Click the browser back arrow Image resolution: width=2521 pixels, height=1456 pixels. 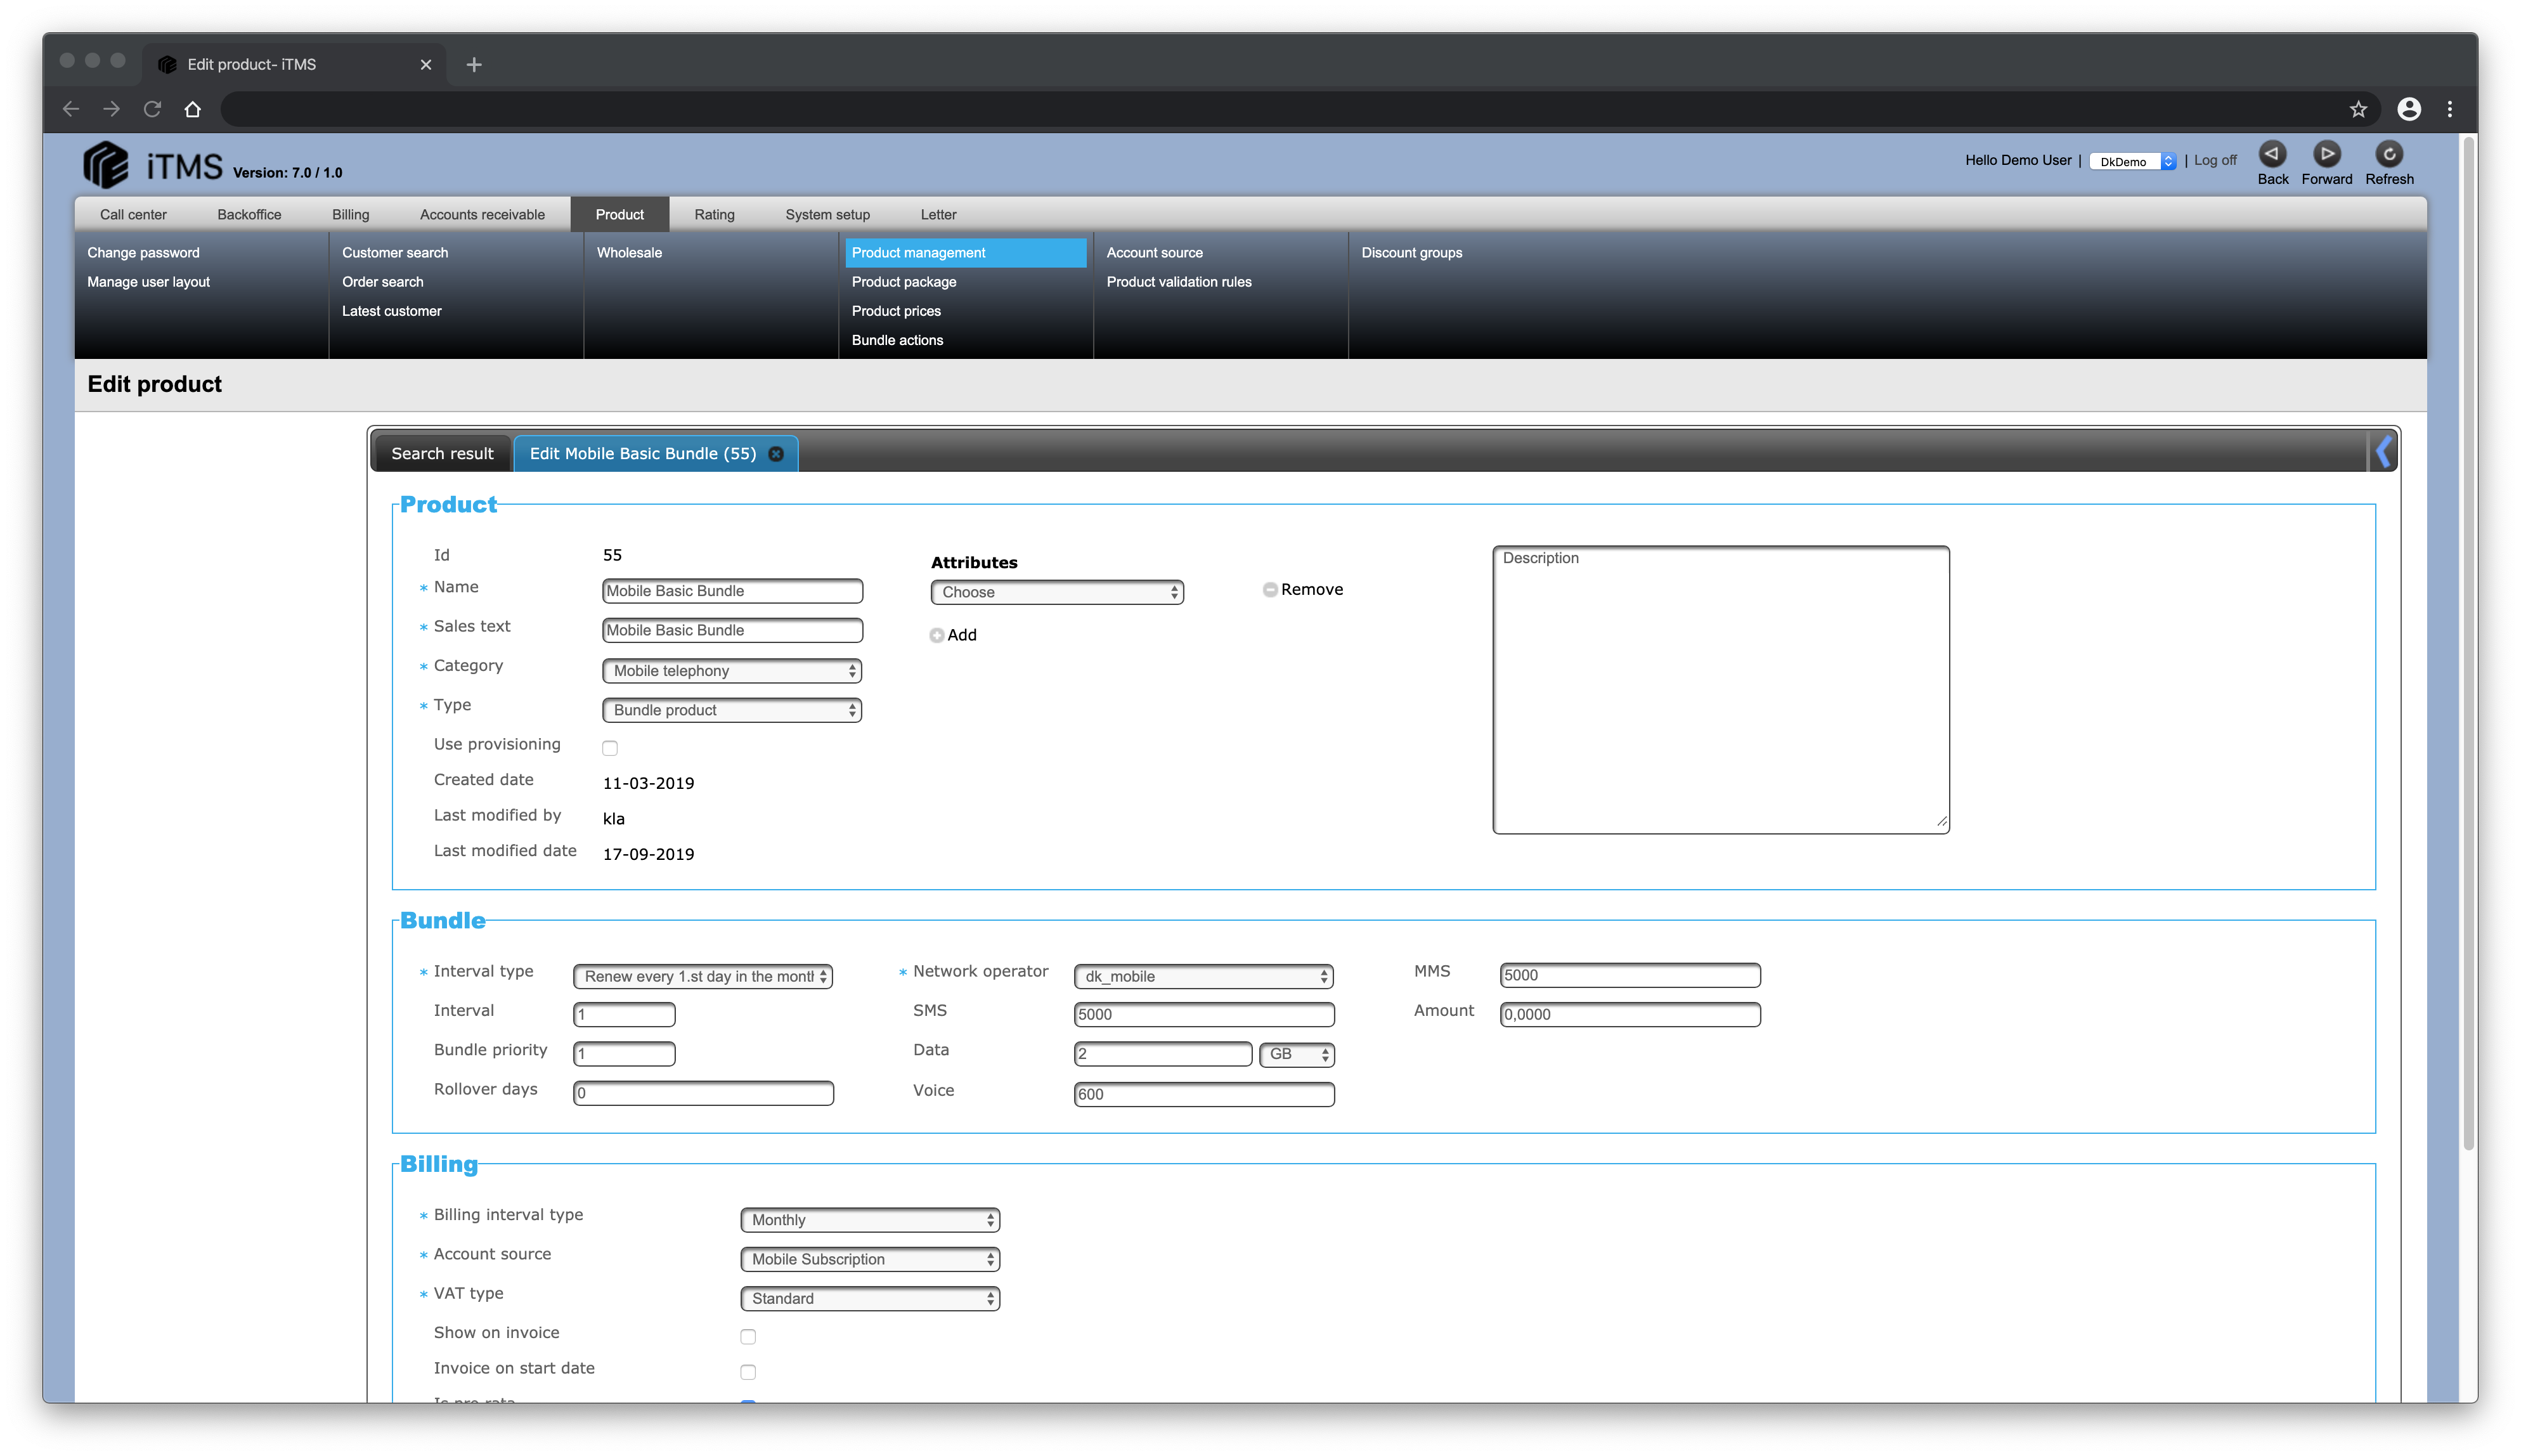71,109
